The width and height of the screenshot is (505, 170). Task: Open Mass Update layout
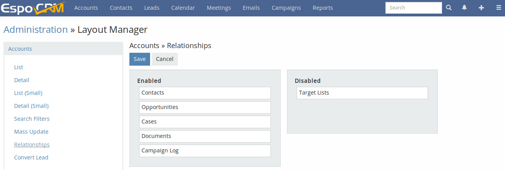pyautogui.click(x=31, y=132)
